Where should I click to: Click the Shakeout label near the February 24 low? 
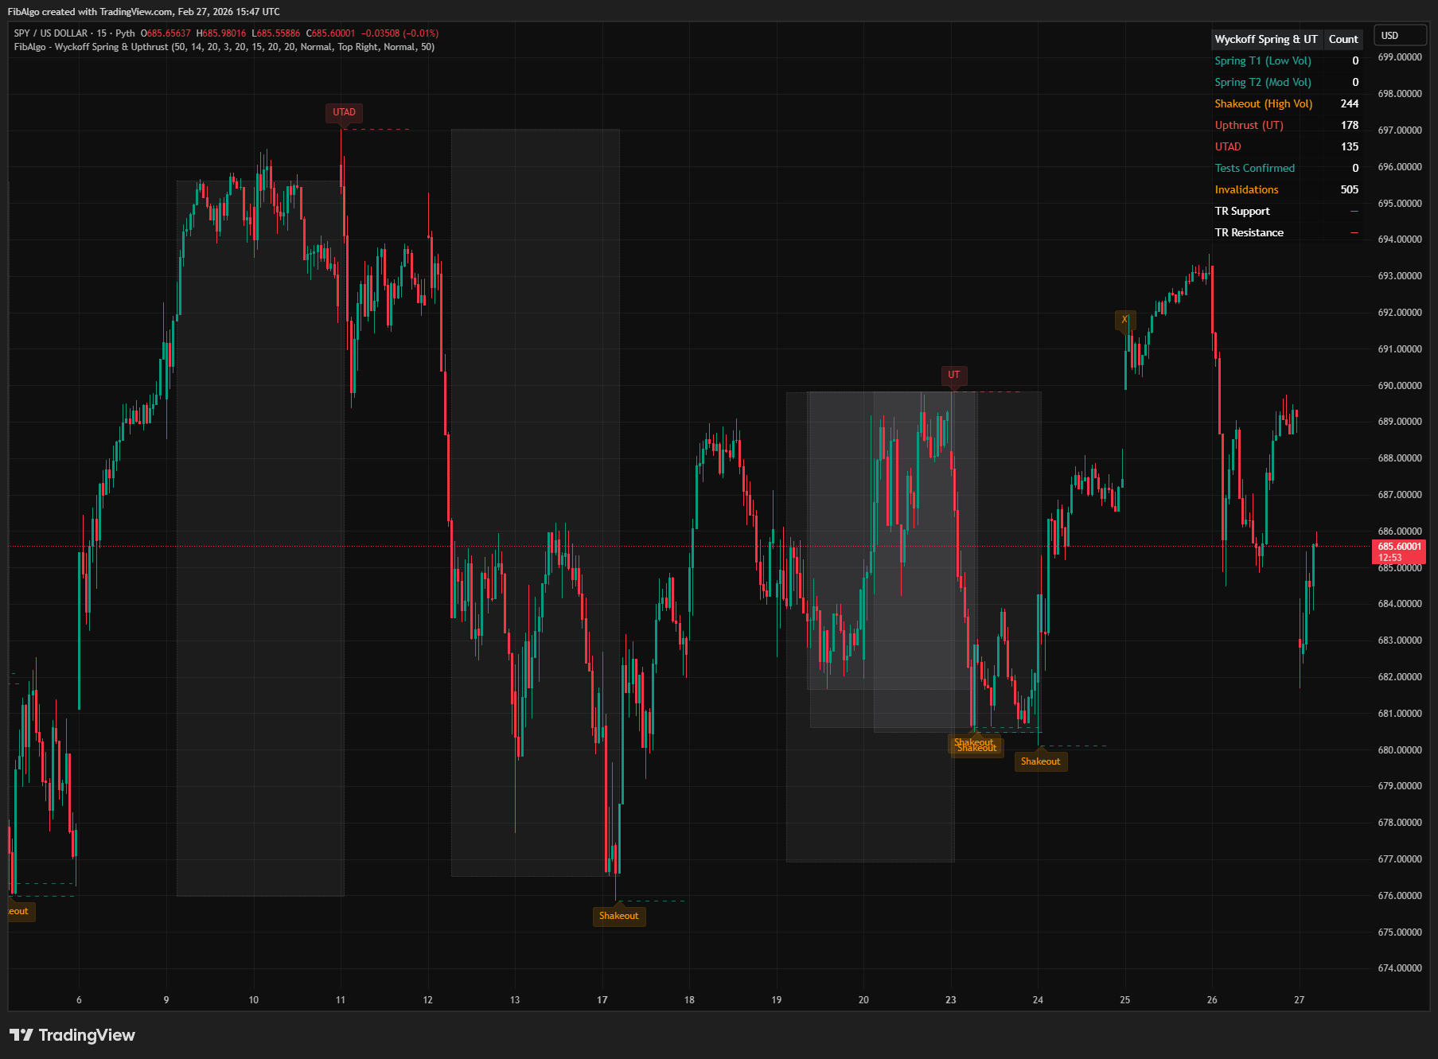(1041, 761)
